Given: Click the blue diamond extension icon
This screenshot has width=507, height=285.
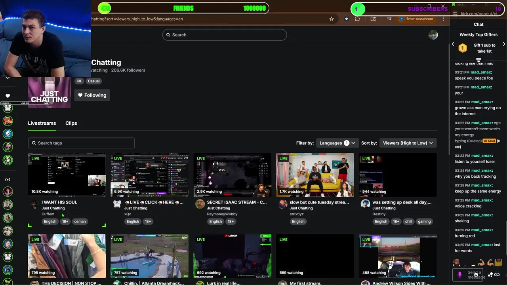Looking at the screenshot, I should tap(346, 19).
